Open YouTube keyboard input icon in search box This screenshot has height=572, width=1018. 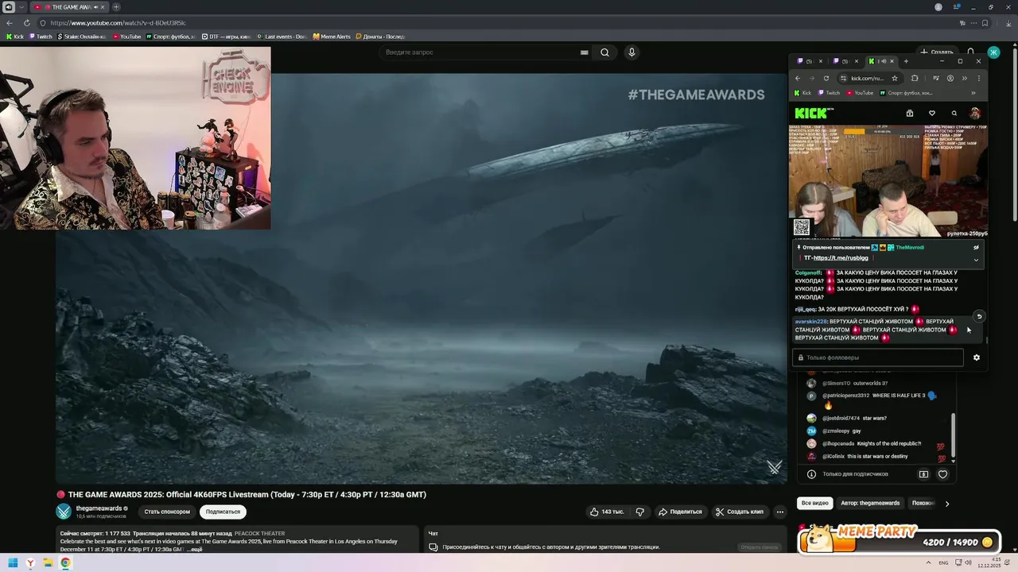584,52
